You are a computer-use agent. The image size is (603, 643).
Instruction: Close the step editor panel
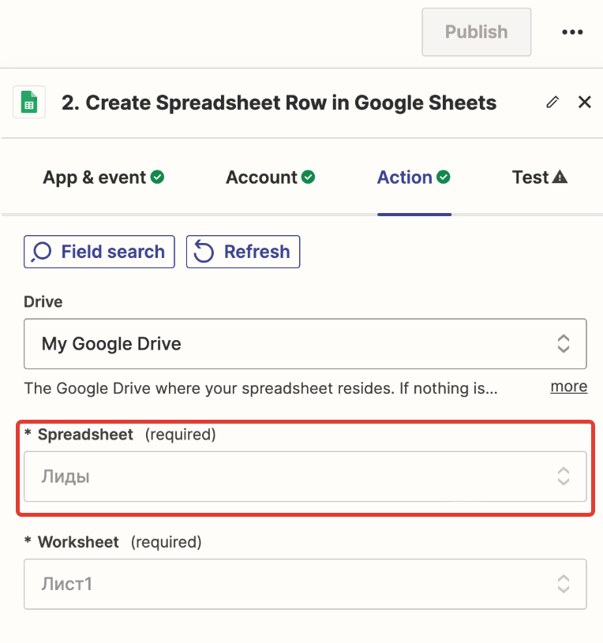(585, 103)
